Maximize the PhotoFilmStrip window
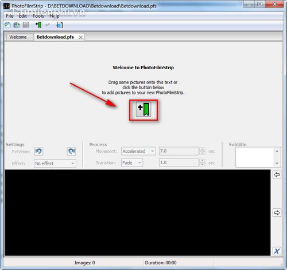Screen dimensions: 287x270 (260, 5)
